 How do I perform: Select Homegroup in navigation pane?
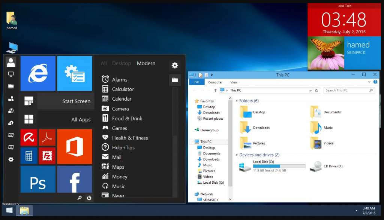pos(207,130)
